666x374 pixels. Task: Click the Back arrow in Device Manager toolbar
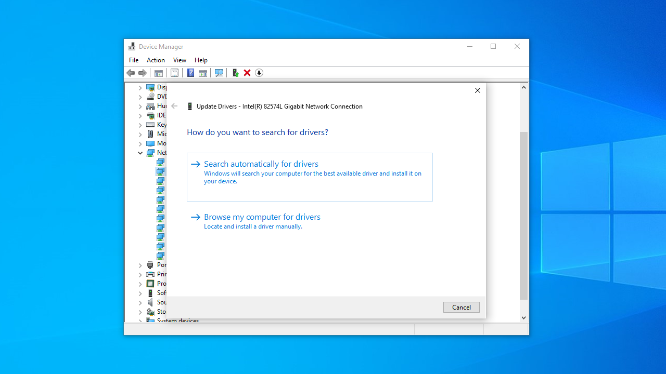pyautogui.click(x=131, y=73)
